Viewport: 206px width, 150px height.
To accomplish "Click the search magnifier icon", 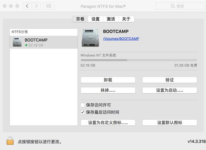I will [173, 6].
